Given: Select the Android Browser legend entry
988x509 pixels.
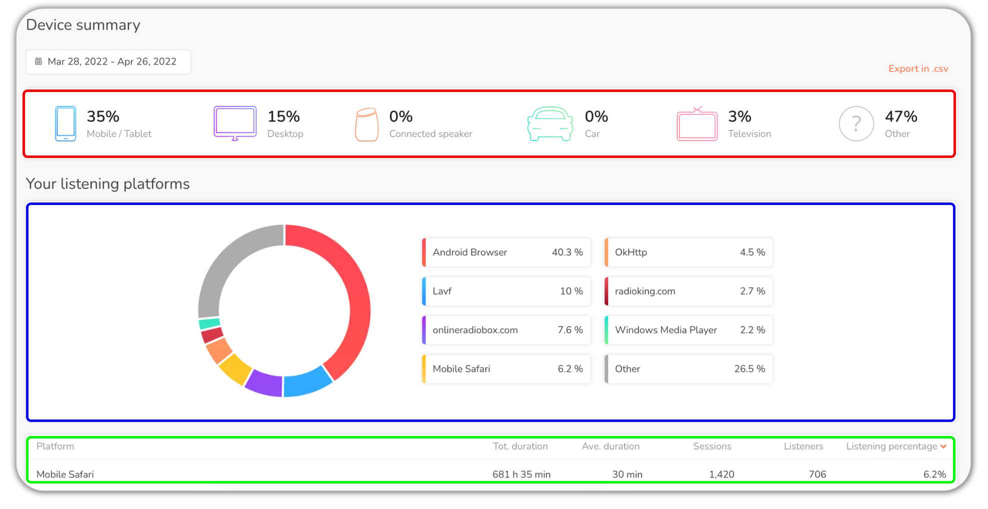Looking at the screenshot, I should click(506, 252).
